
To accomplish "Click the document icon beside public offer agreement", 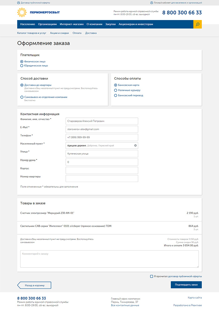I will tap(18, 3).
